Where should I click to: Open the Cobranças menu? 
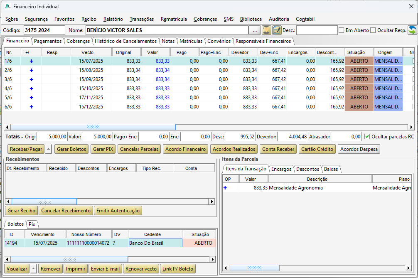(x=205, y=19)
